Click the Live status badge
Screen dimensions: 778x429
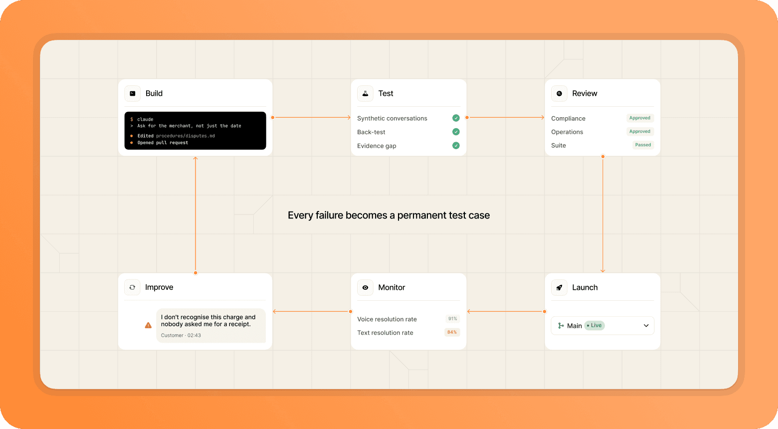click(594, 325)
